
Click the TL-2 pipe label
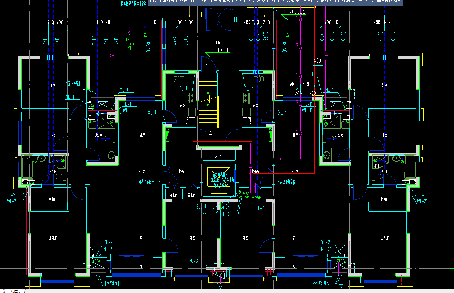(11, 195)
